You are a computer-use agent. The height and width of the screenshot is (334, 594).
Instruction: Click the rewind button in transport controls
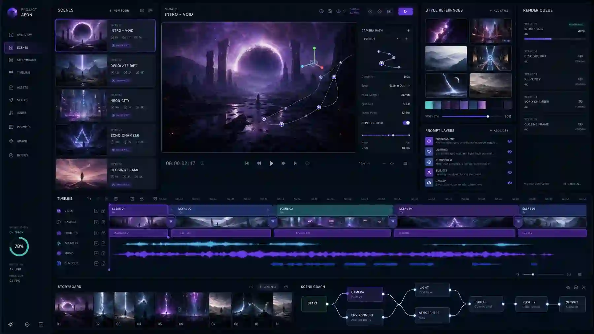[x=259, y=163]
